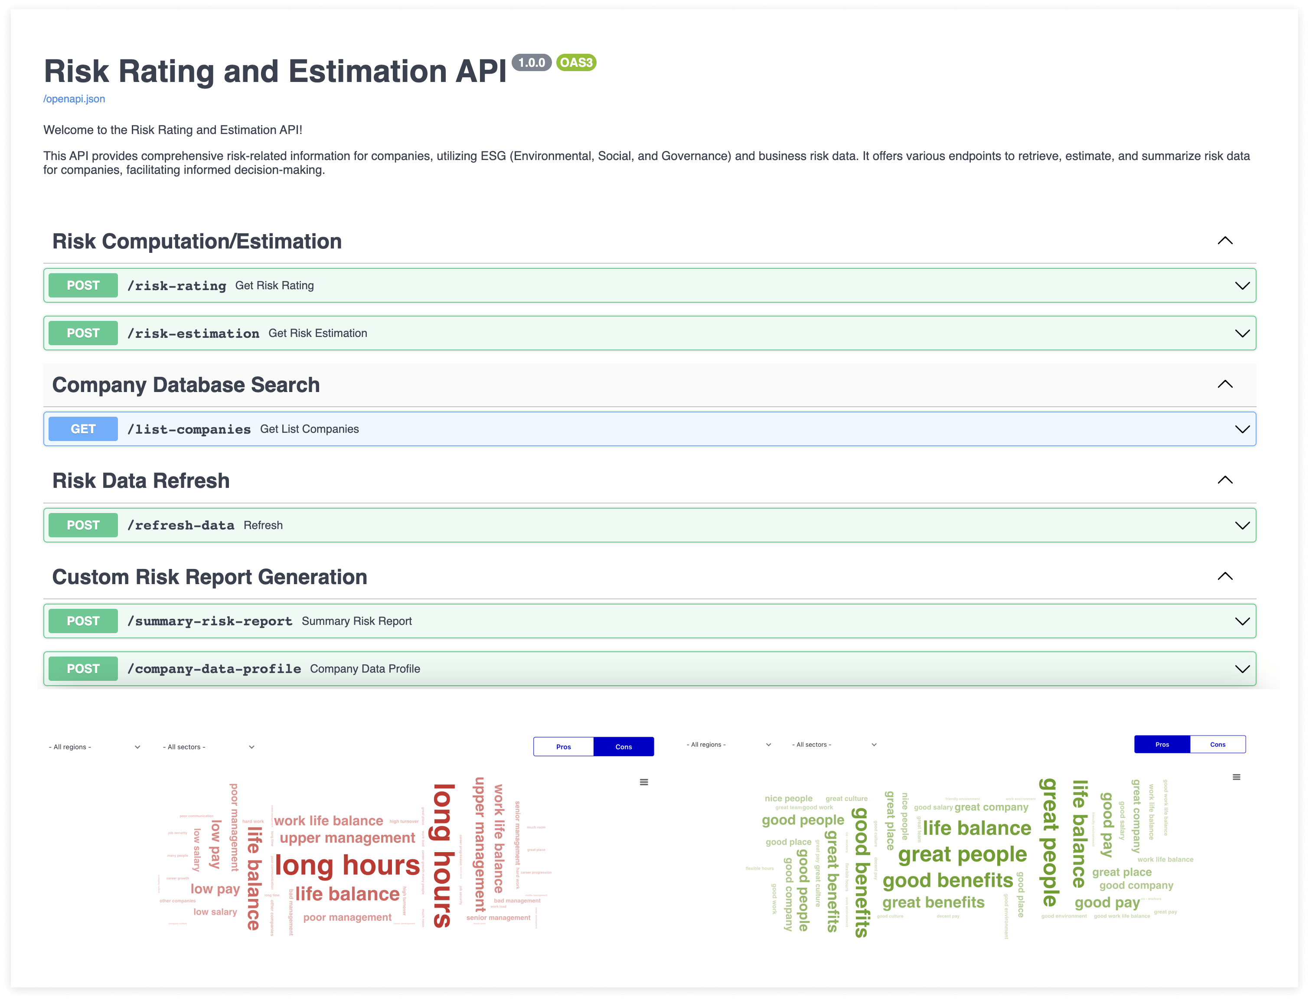Open hamburger menu on cons word cloud
Viewport: 1309px width, 1000px height.
click(644, 782)
